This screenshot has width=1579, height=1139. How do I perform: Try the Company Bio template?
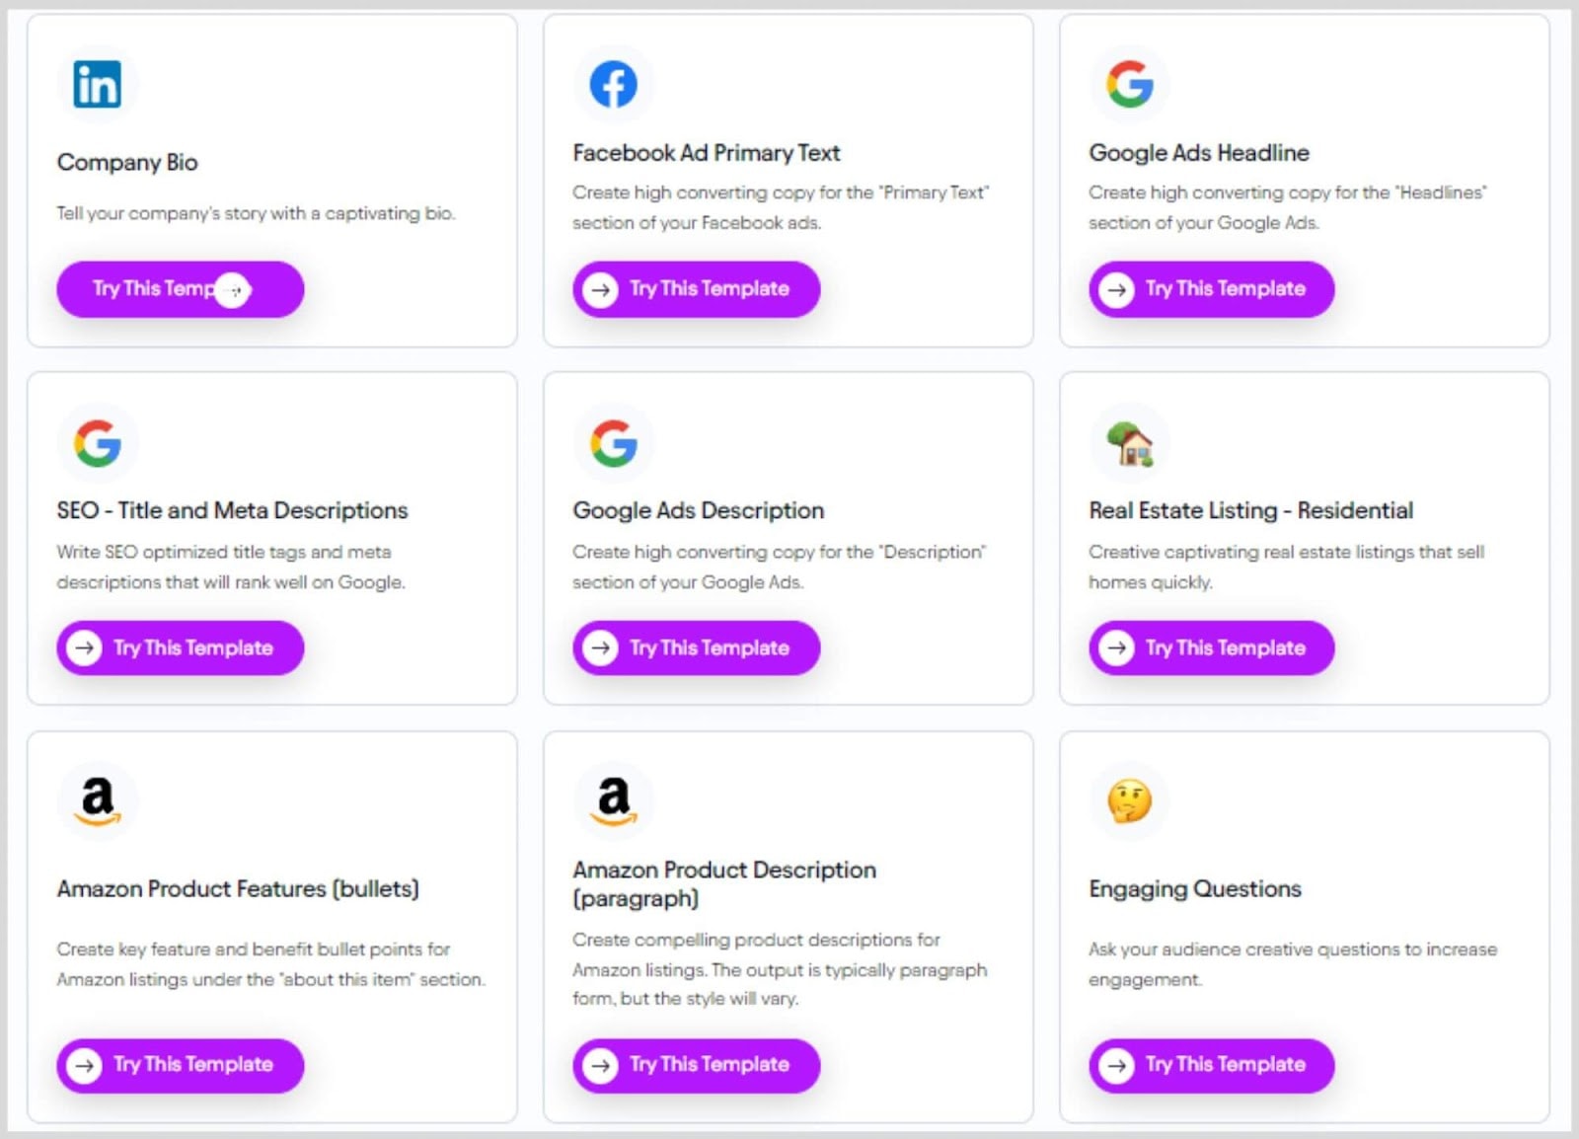(180, 289)
